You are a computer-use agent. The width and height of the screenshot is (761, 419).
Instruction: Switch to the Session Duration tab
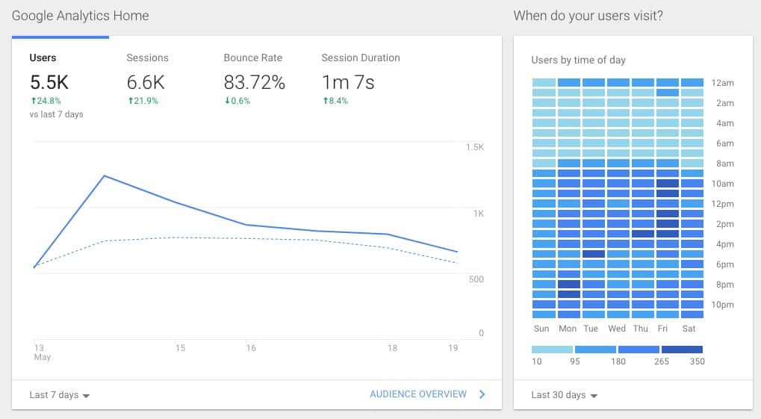click(361, 58)
